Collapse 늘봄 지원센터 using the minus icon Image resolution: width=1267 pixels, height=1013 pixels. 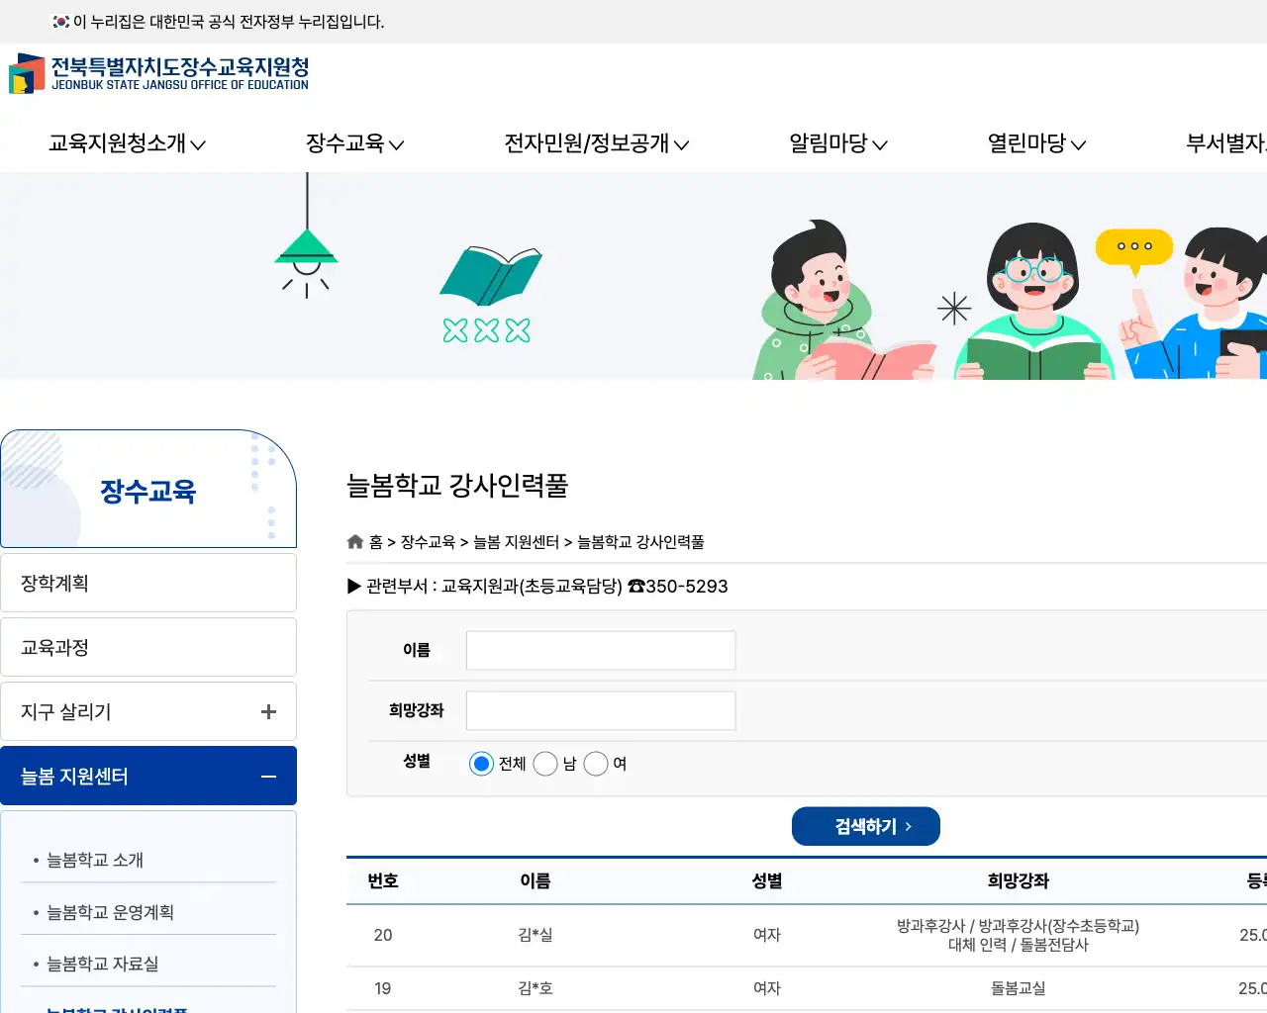(x=267, y=776)
